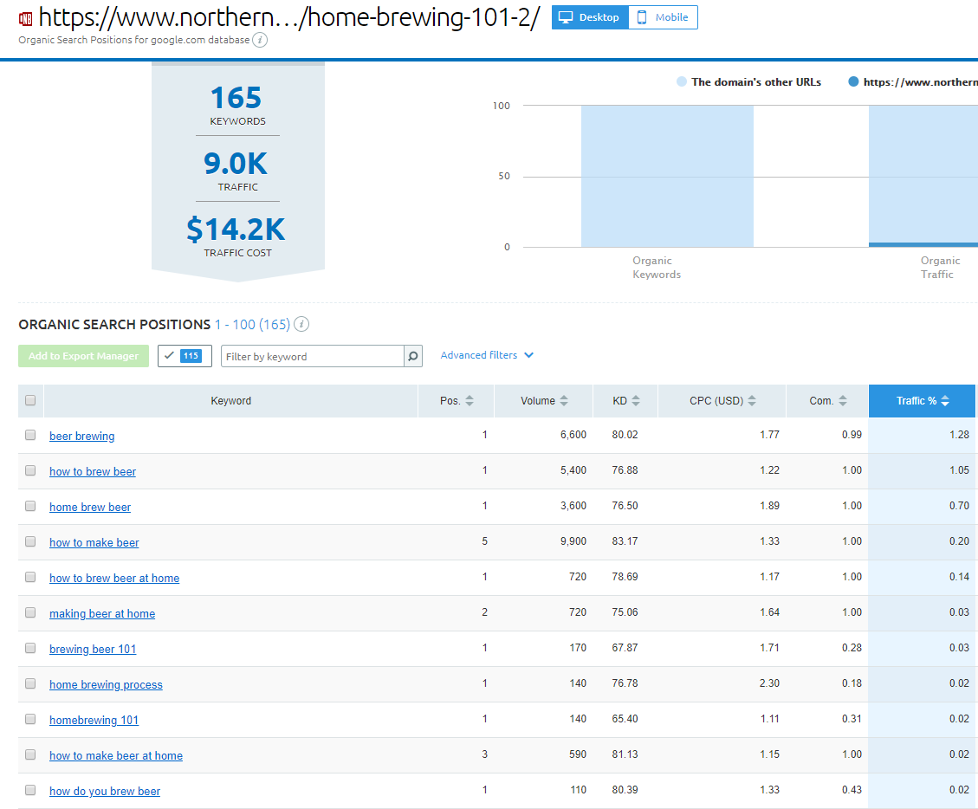978x809 pixels.
Task: Click the domain's other URLs legend dot
Action: click(682, 82)
